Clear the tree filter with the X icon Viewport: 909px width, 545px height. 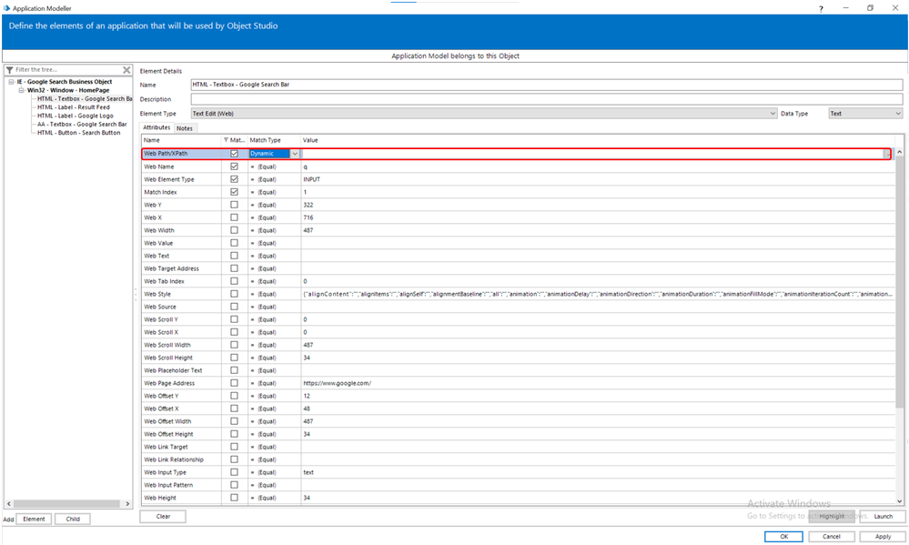tap(127, 69)
